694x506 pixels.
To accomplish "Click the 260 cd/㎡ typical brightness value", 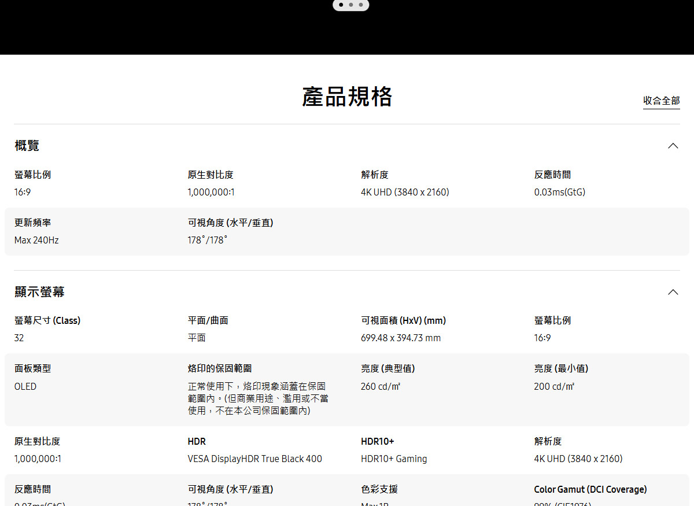I will coord(381,386).
